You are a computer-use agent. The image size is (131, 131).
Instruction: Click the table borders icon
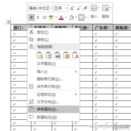point(81,17)
